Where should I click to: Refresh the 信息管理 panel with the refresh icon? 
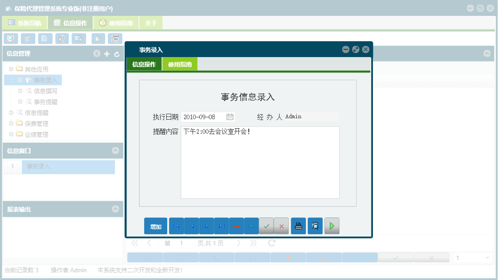(117, 53)
